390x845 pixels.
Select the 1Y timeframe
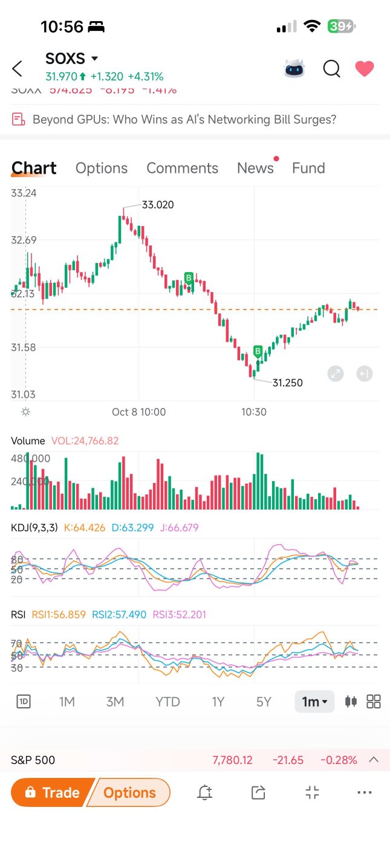click(218, 702)
